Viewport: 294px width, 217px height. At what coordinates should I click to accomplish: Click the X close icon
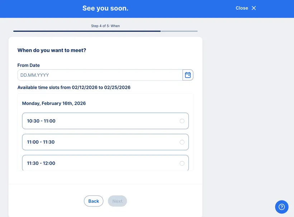coord(253,8)
